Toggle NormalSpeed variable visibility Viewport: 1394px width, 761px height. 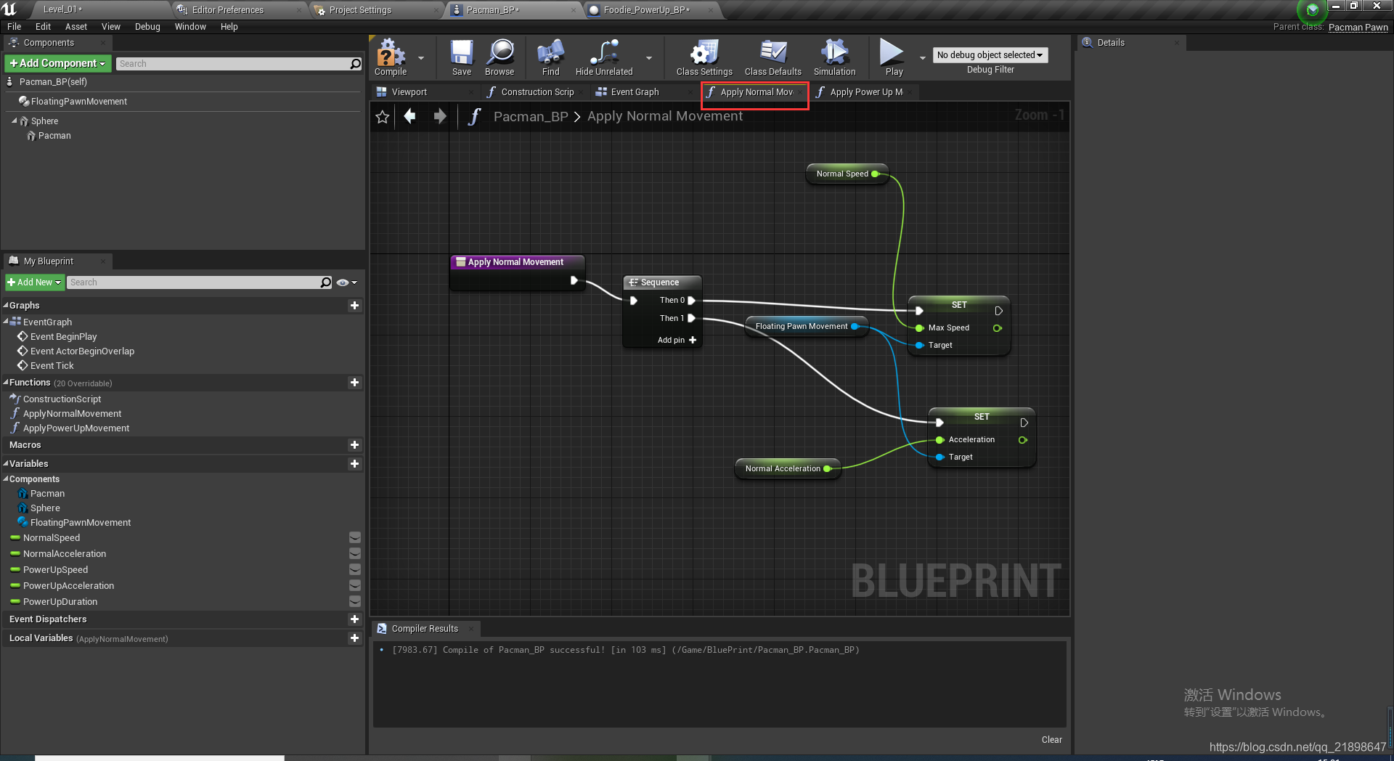(355, 538)
